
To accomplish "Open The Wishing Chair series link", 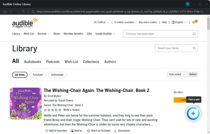I will (63, 105).
